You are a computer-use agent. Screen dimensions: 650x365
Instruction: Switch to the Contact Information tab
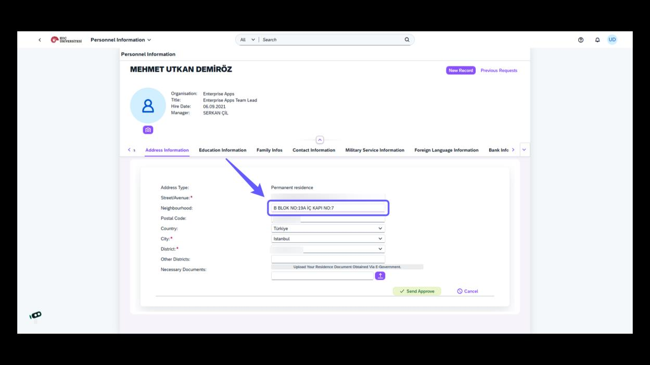(314, 150)
